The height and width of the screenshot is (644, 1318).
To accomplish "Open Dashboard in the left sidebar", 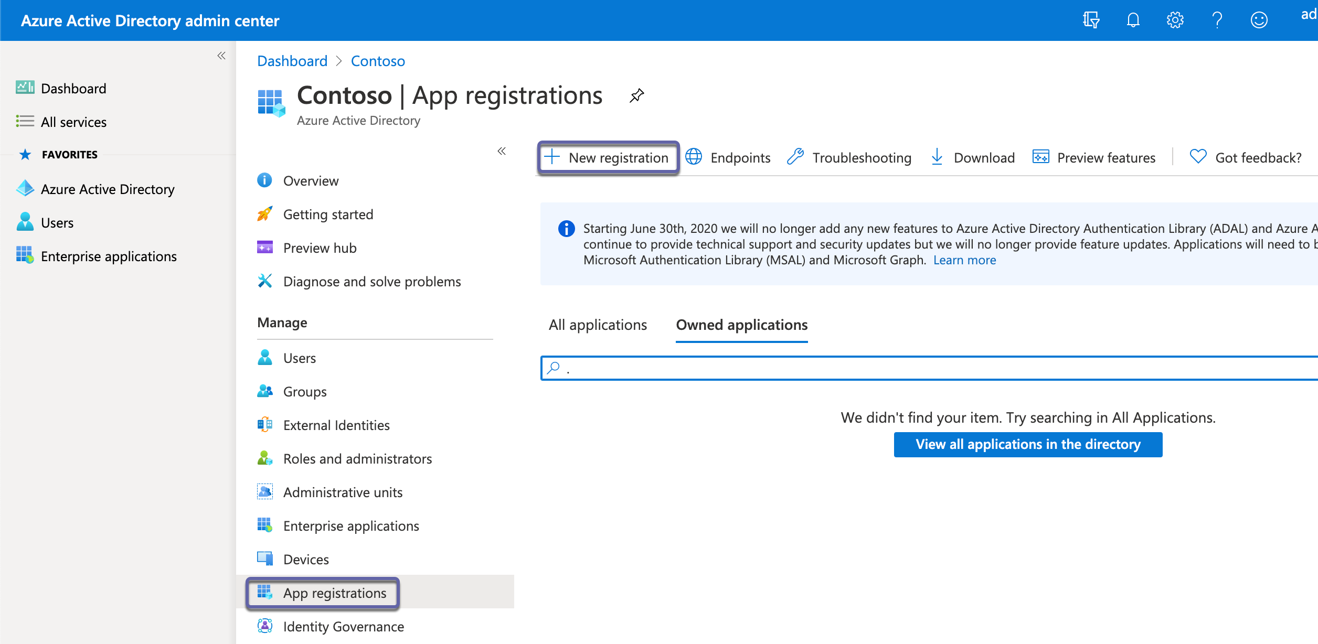I will pyautogui.click(x=73, y=88).
